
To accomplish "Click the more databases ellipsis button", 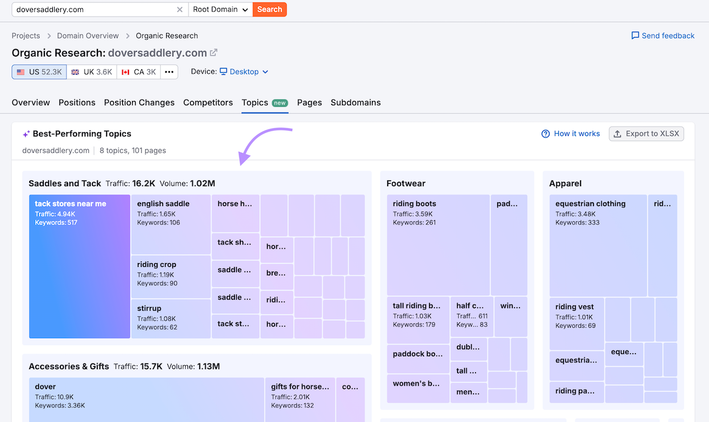I will pyautogui.click(x=169, y=72).
